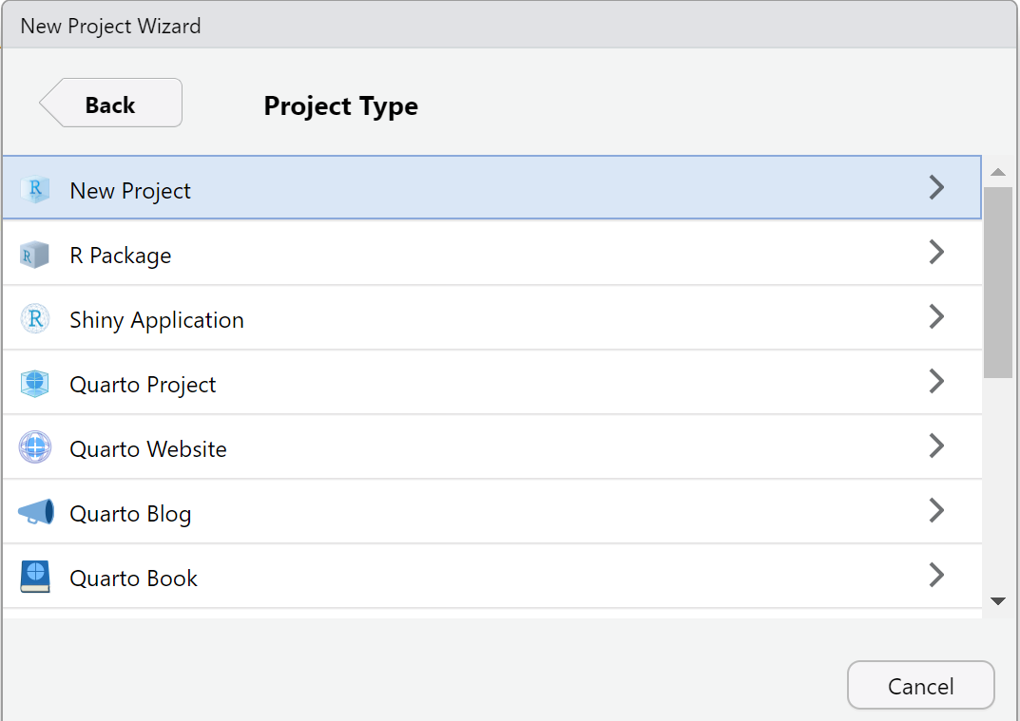This screenshot has width=1020, height=721.
Task: Expand the New Project chevron arrow
Action: click(936, 187)
